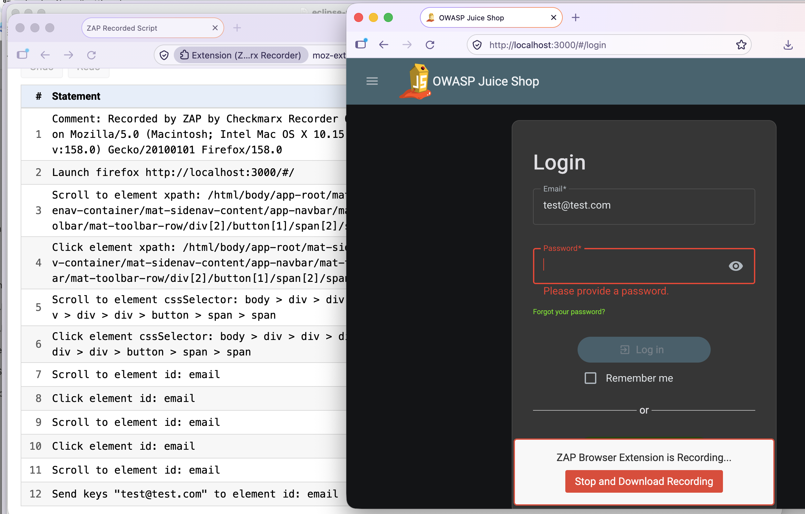Screen dimensions: 805x514
Task: Click the OWASP Juice Shop title text
Action: tap(486, 82)
